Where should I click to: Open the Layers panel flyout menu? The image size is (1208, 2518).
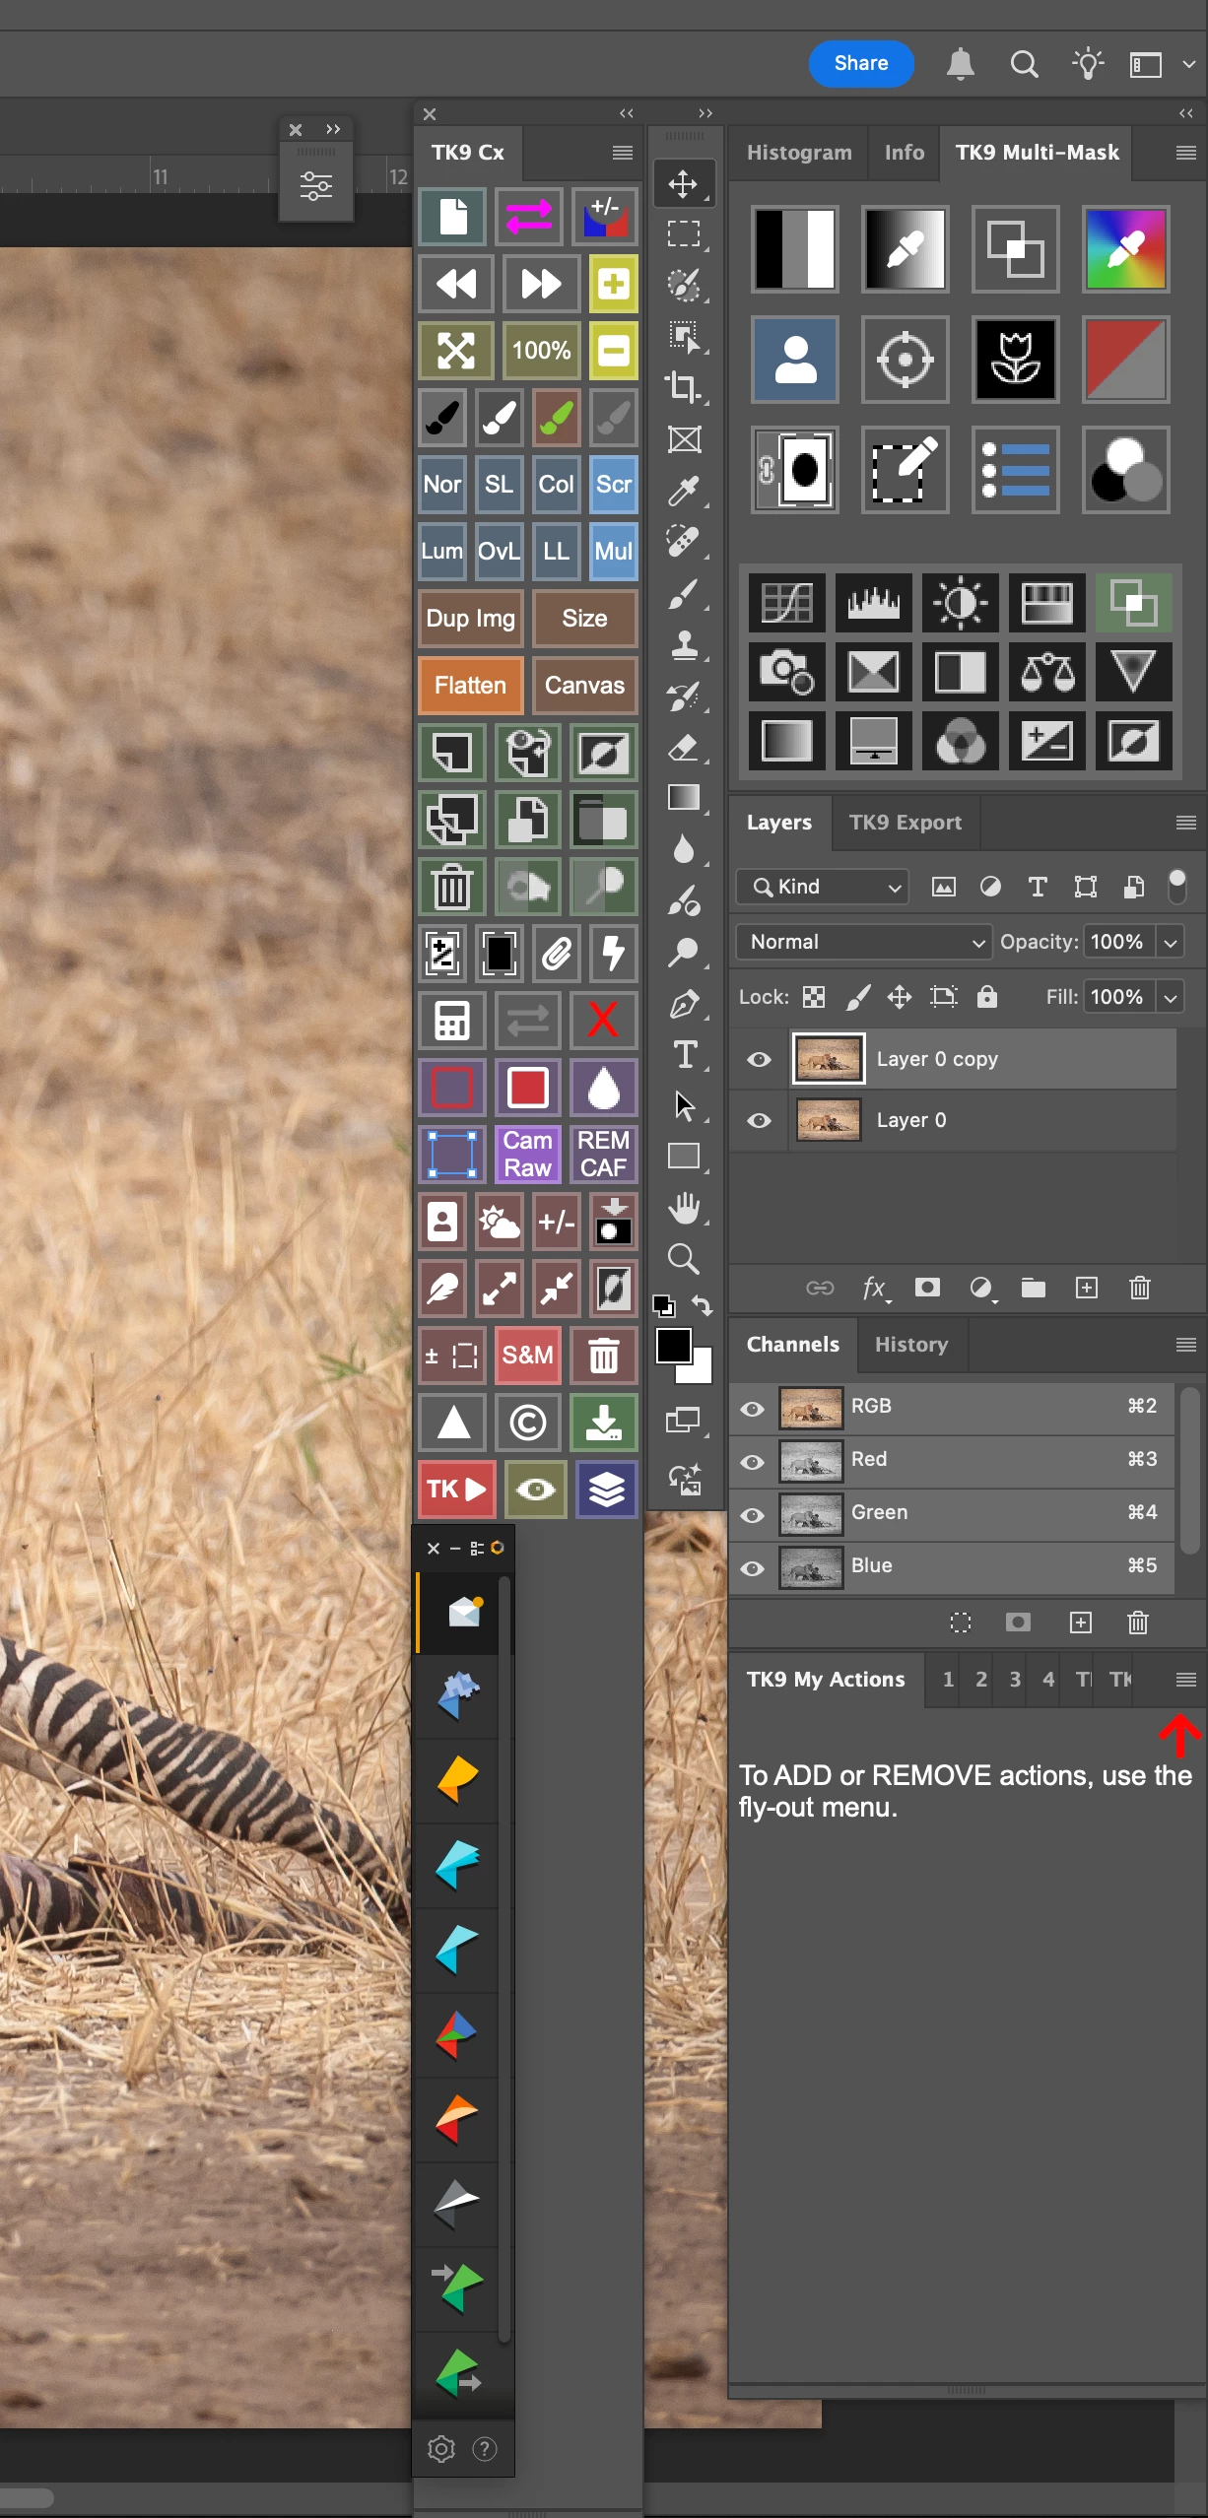tap(1186, 823)
